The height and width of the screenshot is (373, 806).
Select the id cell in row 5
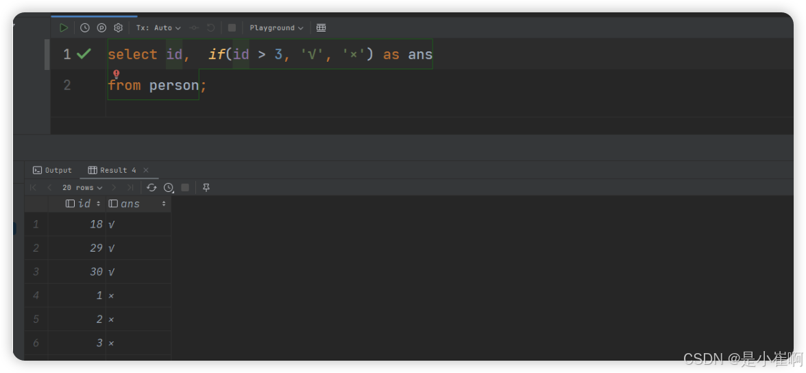pyautogui.click(x=77, y=319)
